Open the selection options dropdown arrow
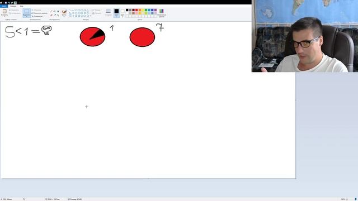Image resolution: width=358 pixels, height=201 pixels. [27, 16]
